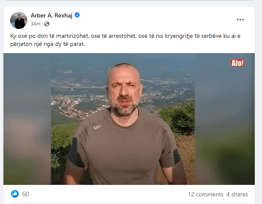Click the post caption text
The image size is (262, 204).
point(125,40)
